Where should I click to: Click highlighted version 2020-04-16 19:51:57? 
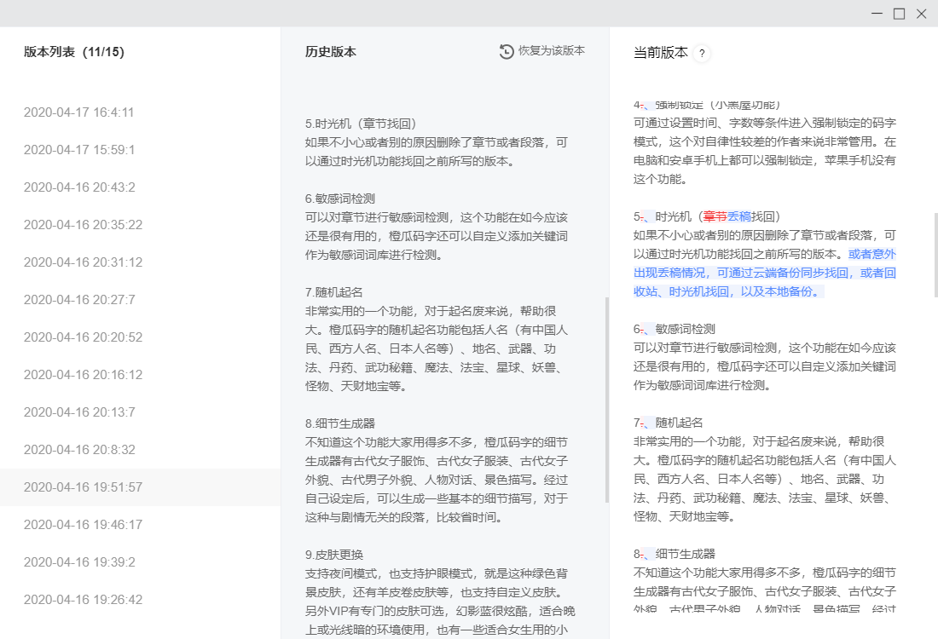coord(140,487)
